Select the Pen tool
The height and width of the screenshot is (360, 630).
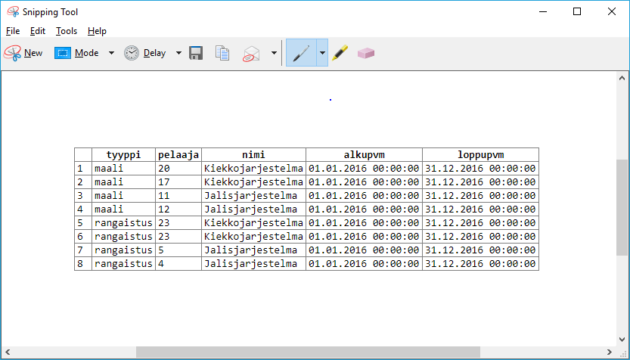coord(301,53)
